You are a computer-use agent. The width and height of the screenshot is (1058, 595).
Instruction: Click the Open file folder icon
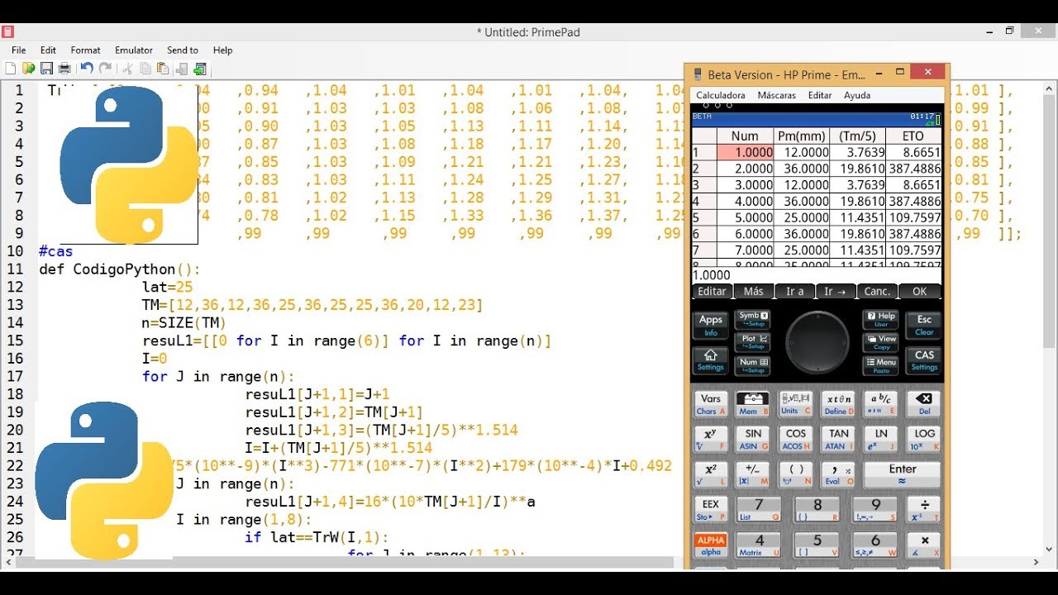coord(29,69)
